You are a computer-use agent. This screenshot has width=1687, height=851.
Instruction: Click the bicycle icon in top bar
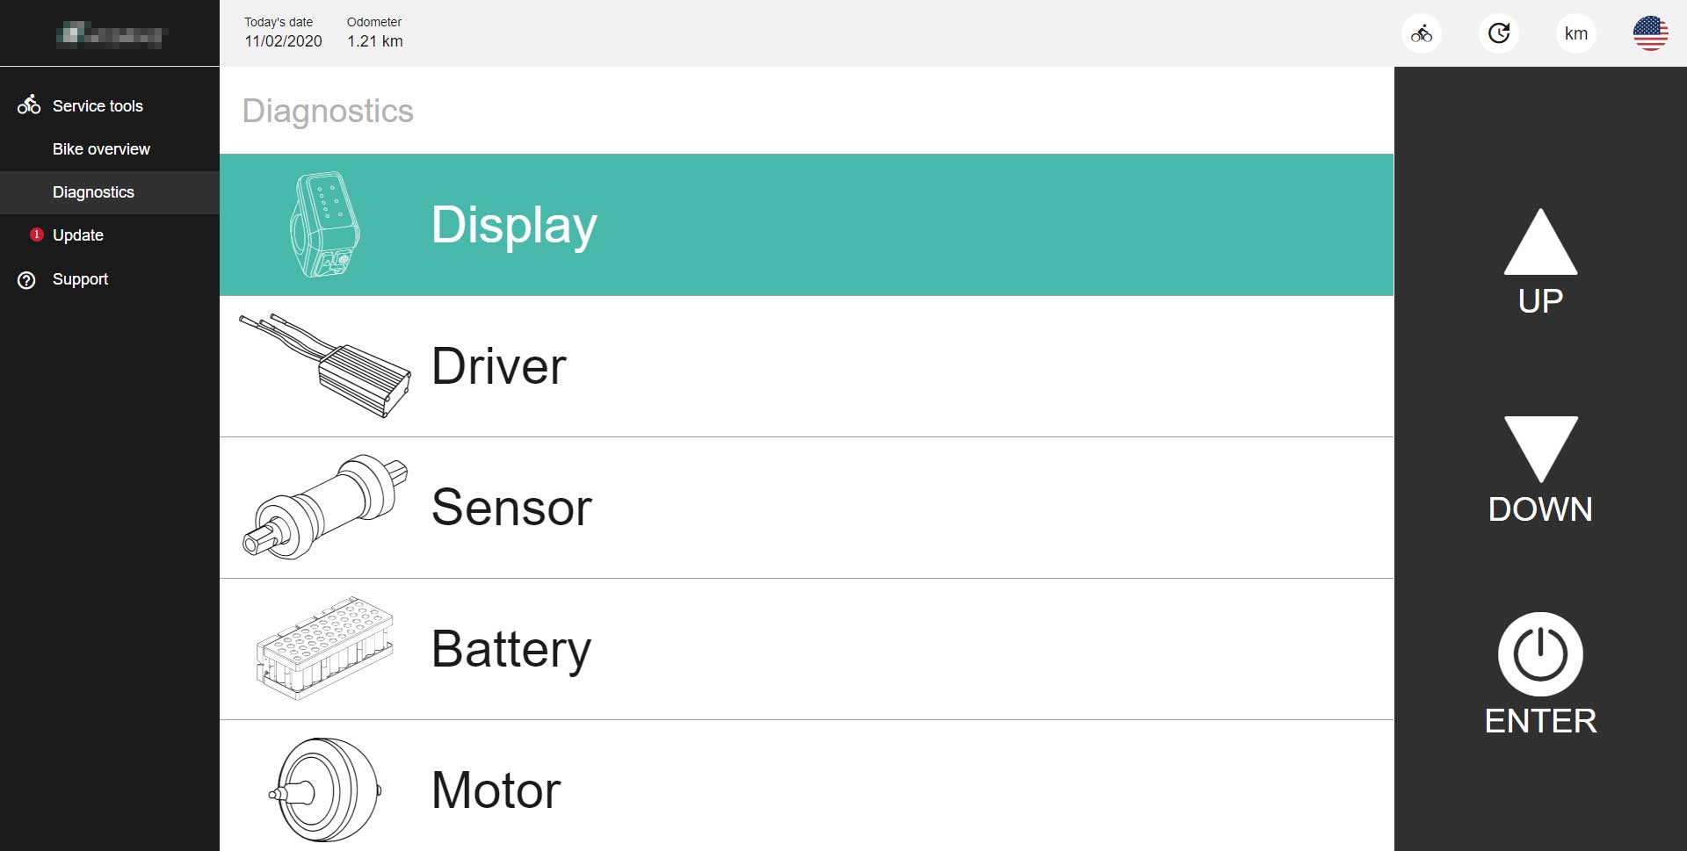pos(1421,34)
